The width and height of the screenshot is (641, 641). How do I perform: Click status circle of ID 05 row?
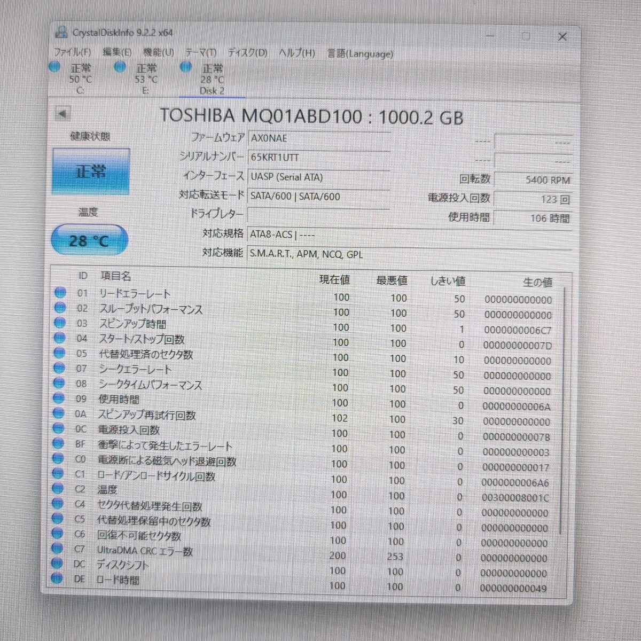[x=59, y=353]
